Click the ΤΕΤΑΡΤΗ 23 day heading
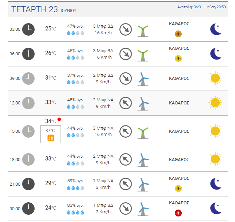Image resolution: width=235 pixels, height=222 pixels. 35,9
